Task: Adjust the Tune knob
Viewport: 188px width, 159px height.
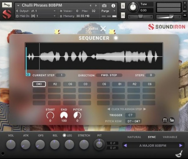Action: click(133, 7)
